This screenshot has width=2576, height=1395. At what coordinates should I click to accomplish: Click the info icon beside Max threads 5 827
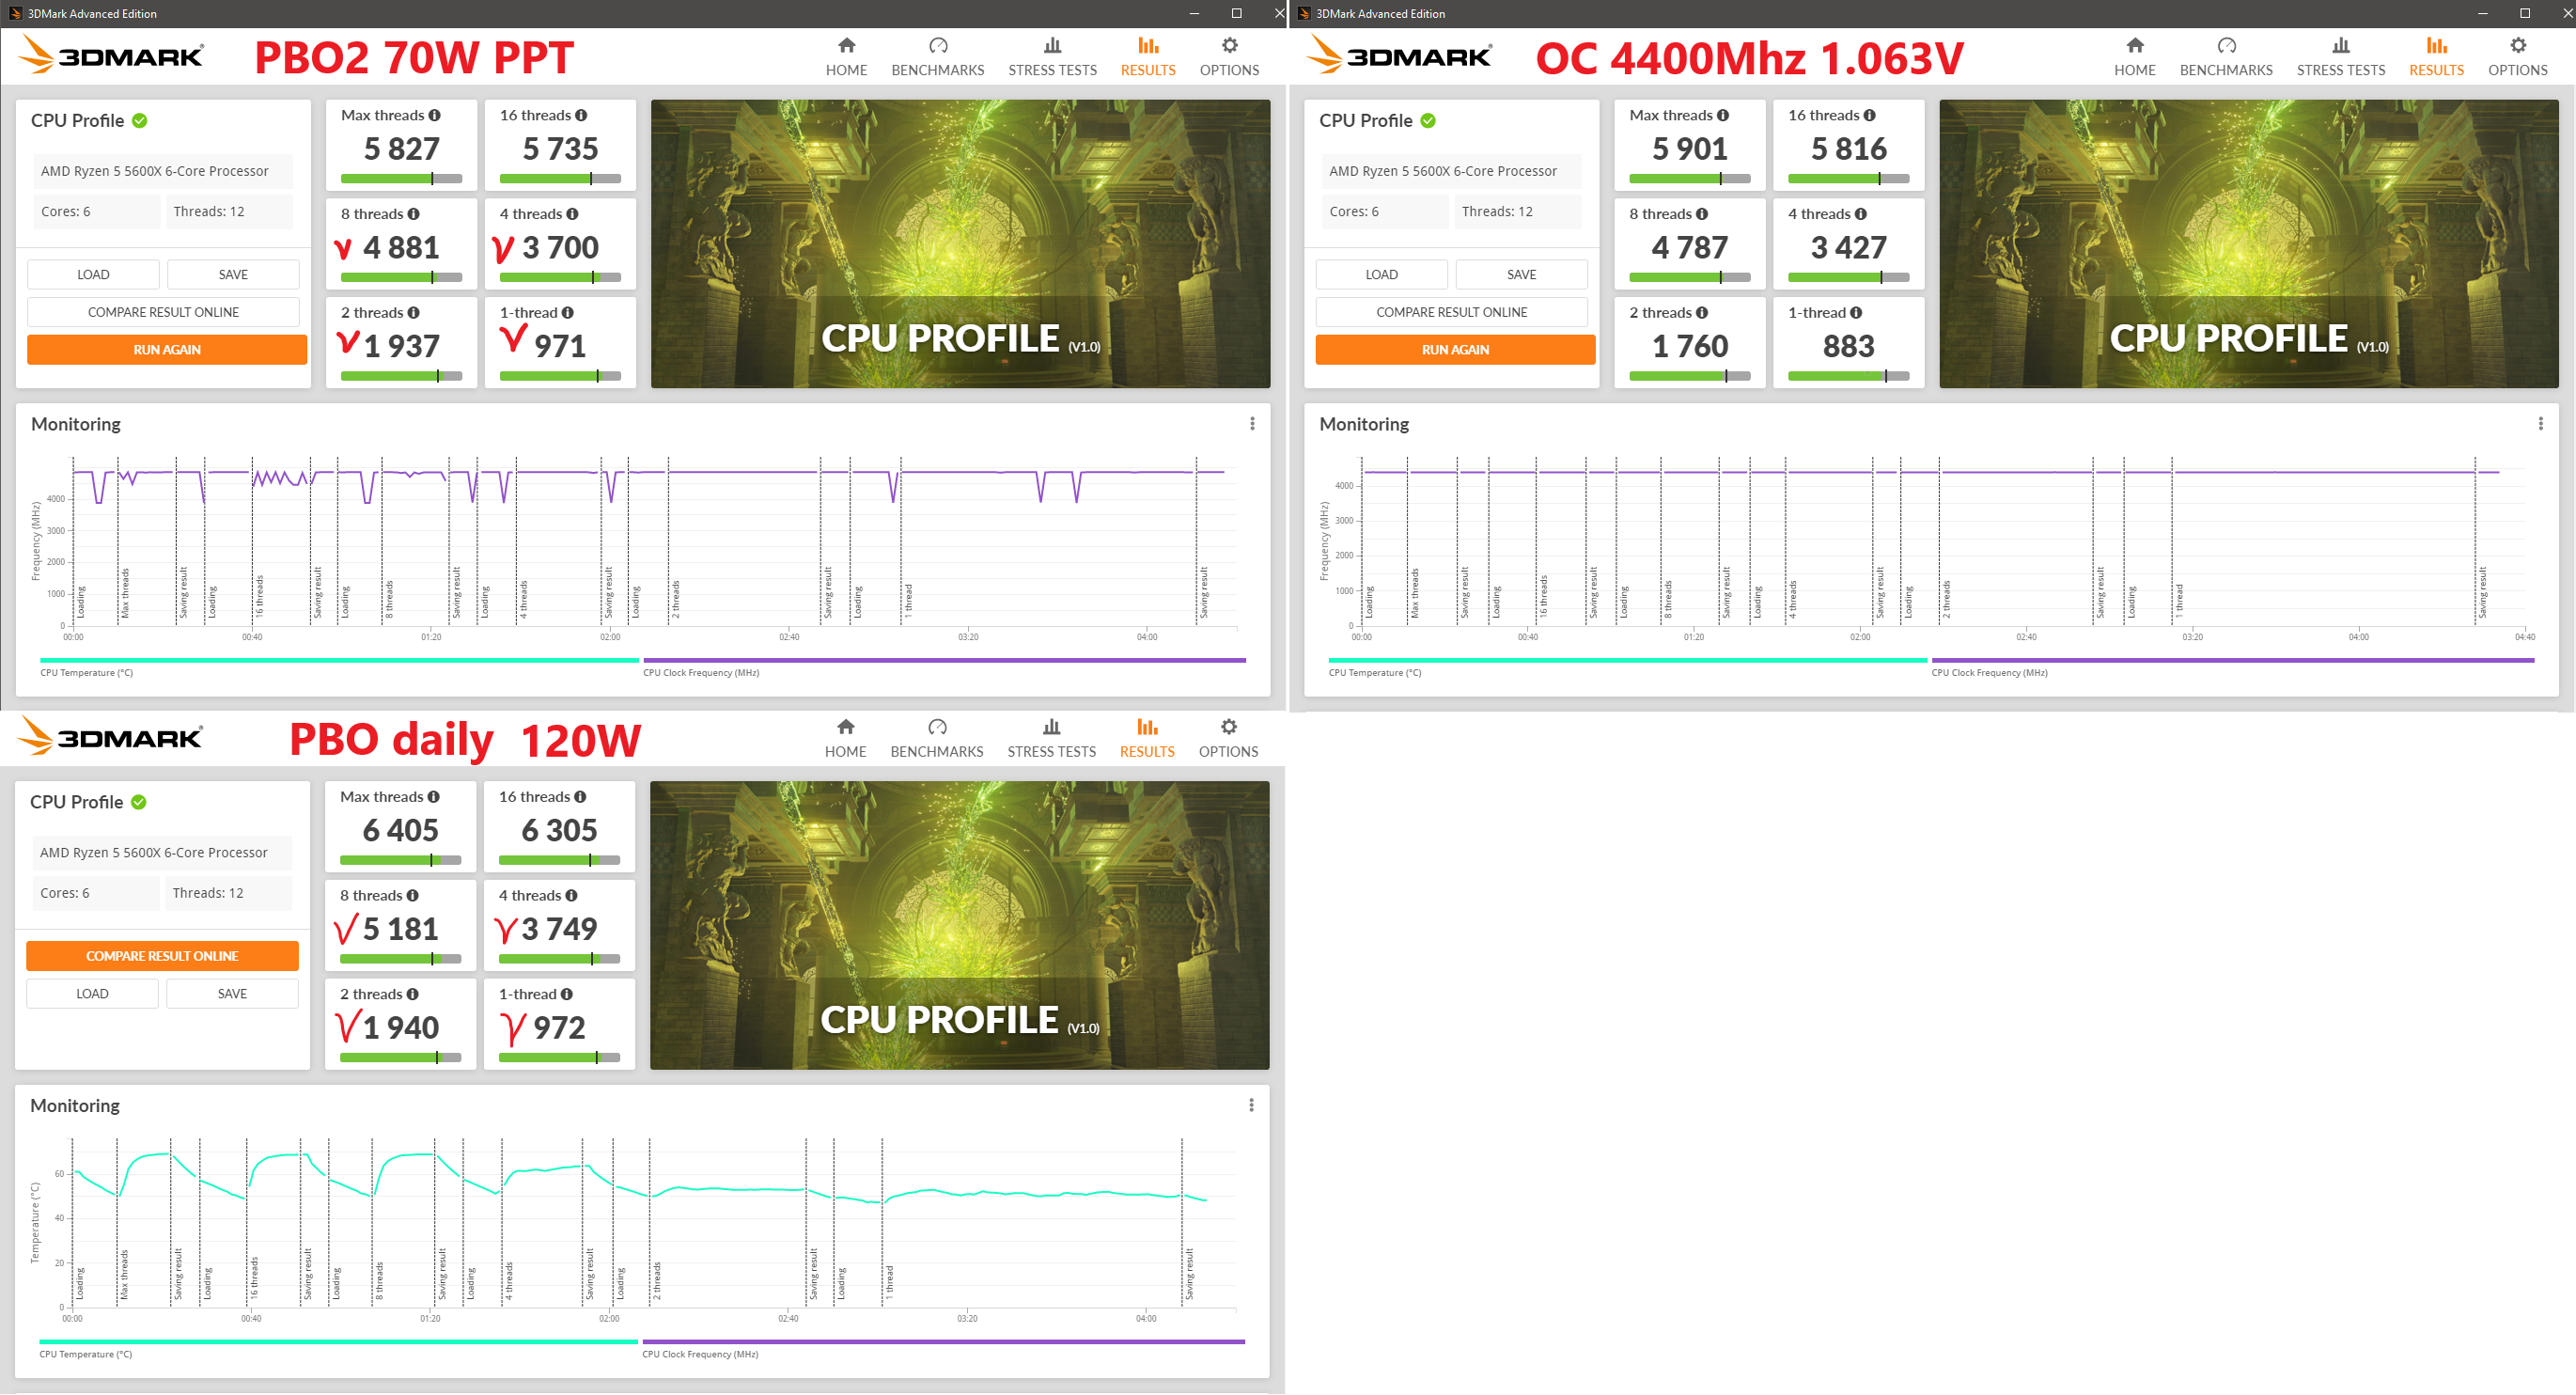pyautogui.click(x=434, y=115)
